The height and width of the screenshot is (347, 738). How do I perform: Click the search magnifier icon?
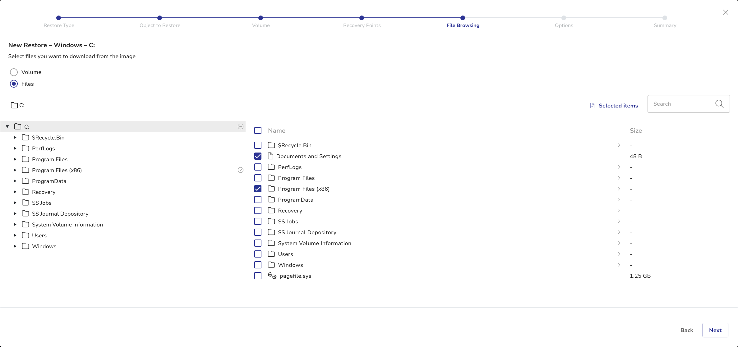719,104
